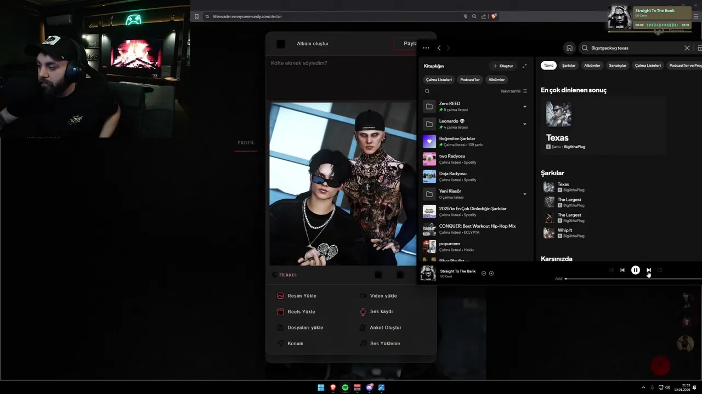Select the Tümü search filter tab
702x394 pixels.
(x=548, y=65)
